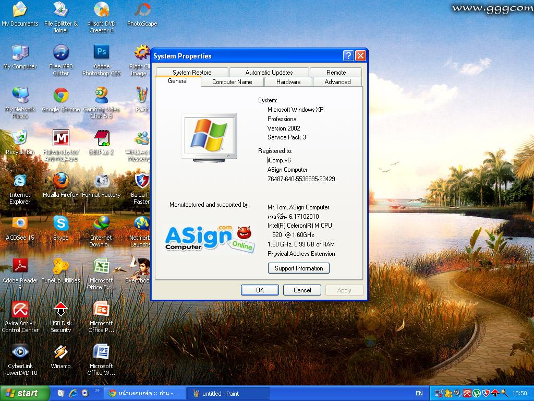Click Cancel in System Properties
Screen dimensions: 534x401
click(302, 290)
